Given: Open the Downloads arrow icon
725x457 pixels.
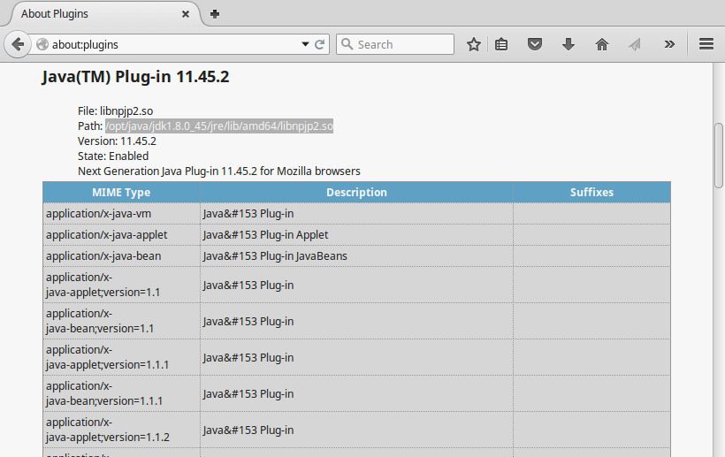Looking at the screenshot, I should tap(569, 44).
